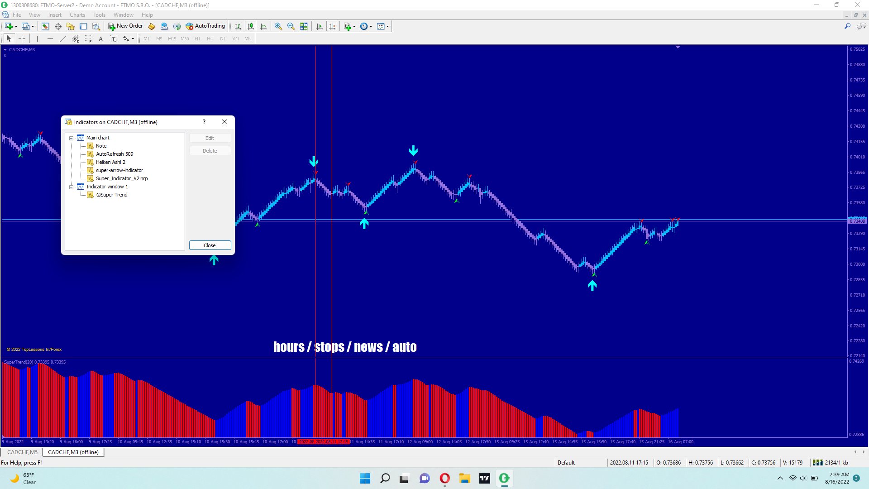Draw a horizontal line tool
The image size is (869, 489).
click(x=50, y=39)
